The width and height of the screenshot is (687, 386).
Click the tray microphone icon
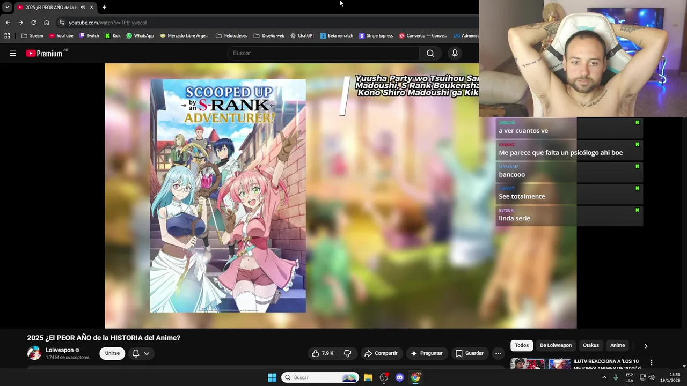click(x=616, y=377)
